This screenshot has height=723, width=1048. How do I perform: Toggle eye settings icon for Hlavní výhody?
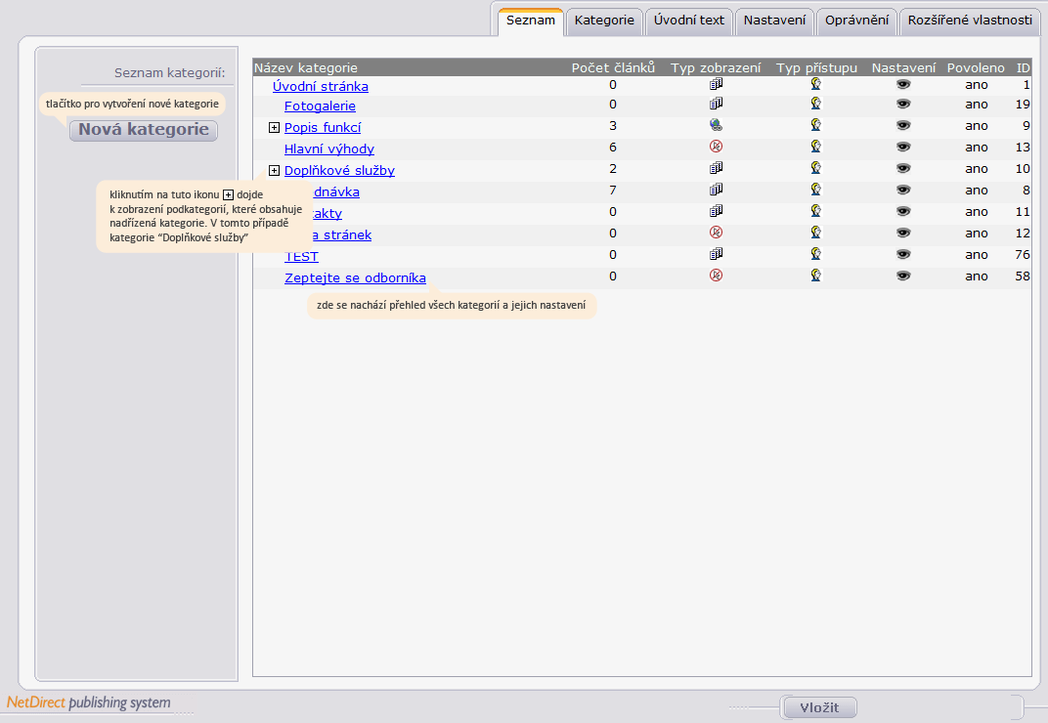tap(903, 147)
